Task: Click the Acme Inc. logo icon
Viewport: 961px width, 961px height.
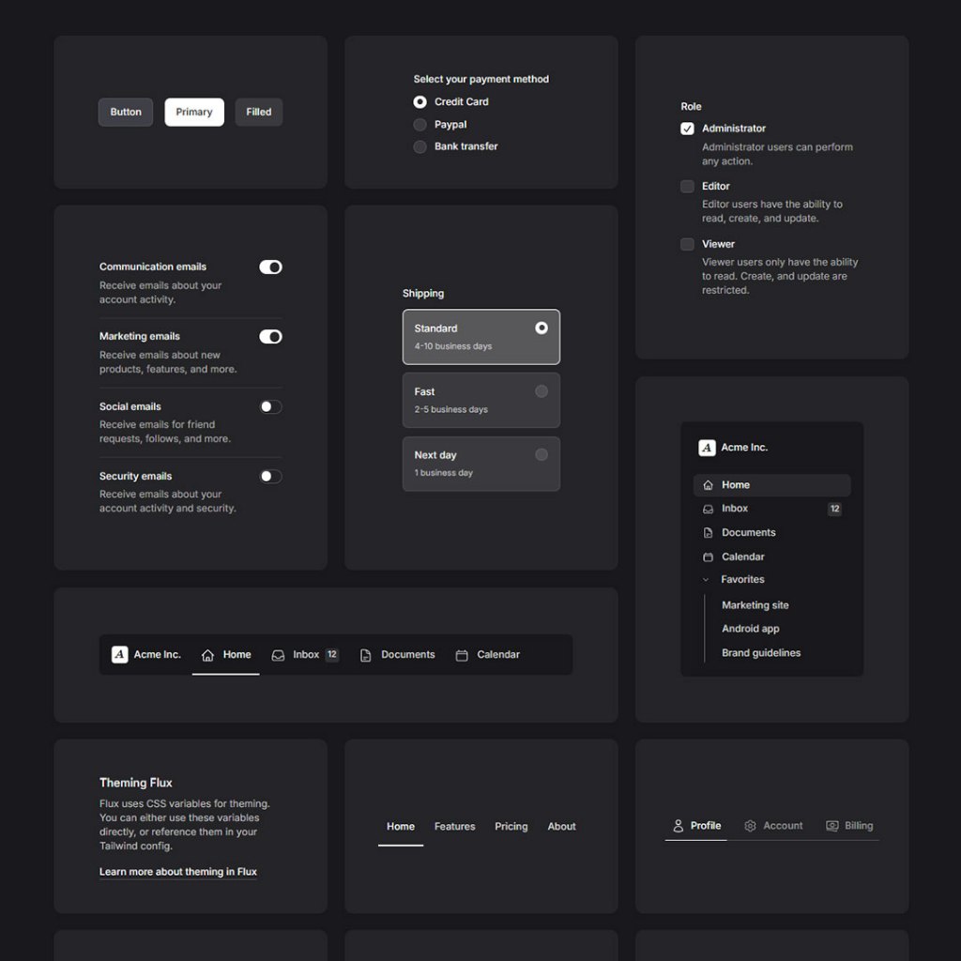Action: point(707,448)
